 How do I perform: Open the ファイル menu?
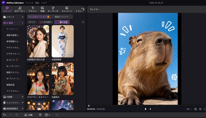(x=29, y=3)
